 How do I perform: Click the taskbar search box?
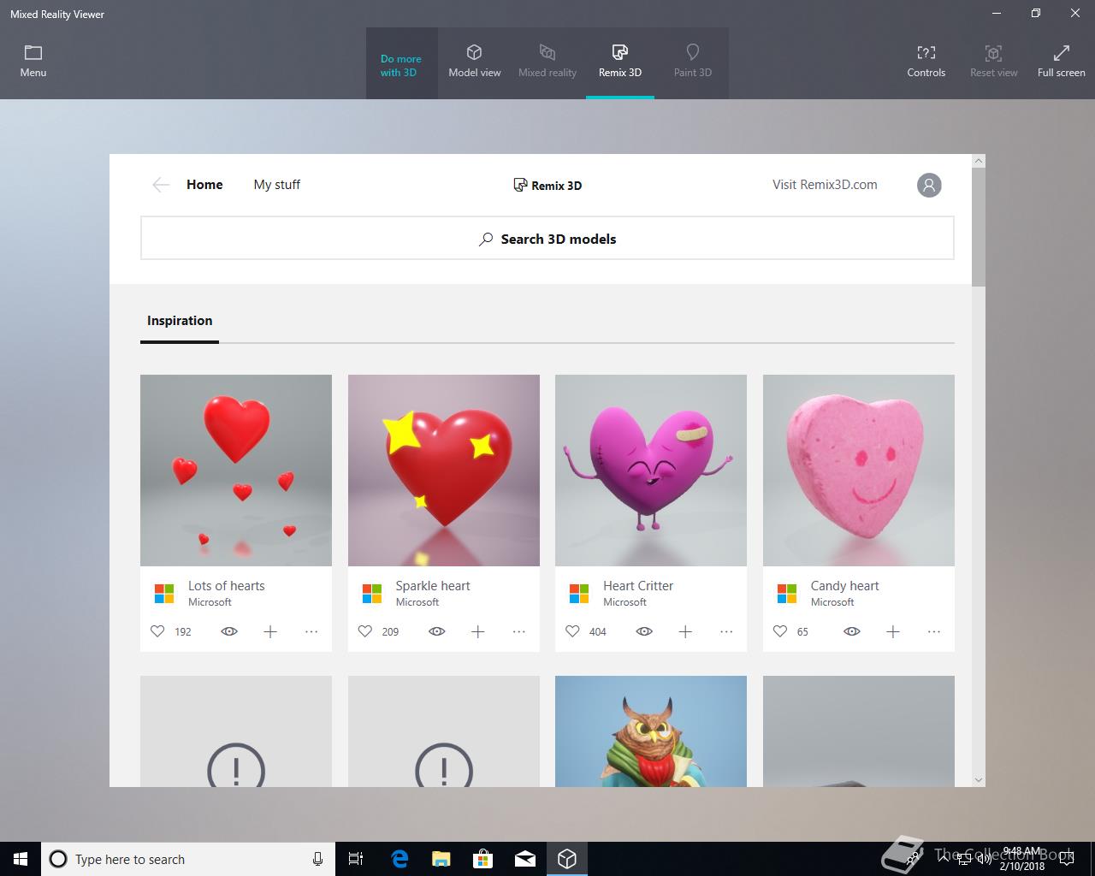[188, 859]
